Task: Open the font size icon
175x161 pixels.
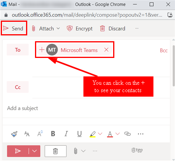Action: (27, 134)
